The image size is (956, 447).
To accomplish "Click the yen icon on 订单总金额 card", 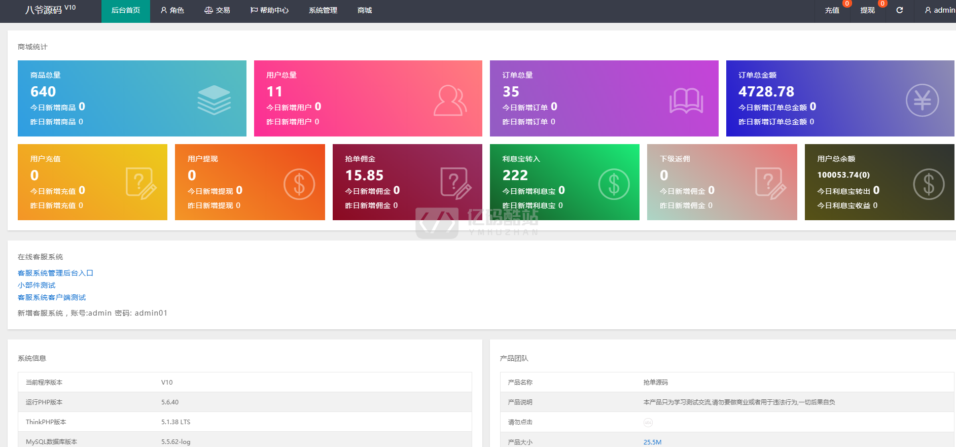I will [x=922, y=100].
